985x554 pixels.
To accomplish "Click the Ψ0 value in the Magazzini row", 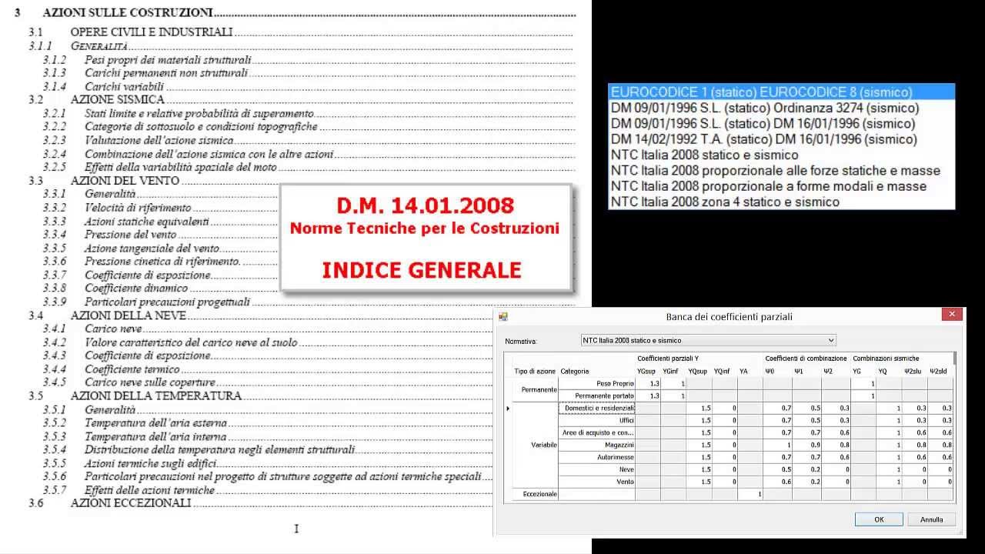I will (777, 445).
